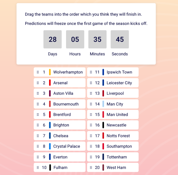Click the Seconds countdown tile
Viewport: 178px width, 175px height.
point(120,39)
